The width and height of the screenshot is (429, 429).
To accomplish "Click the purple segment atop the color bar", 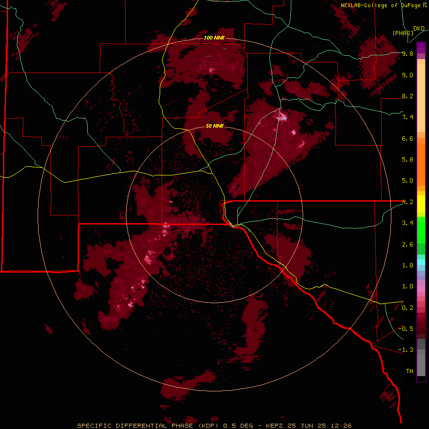I will (421, 48).
